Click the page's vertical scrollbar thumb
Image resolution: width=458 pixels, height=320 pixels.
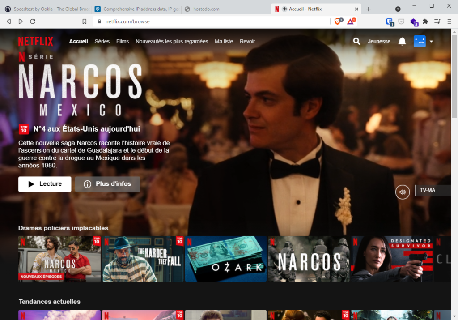pyautogui.click(x=454, y=76)
